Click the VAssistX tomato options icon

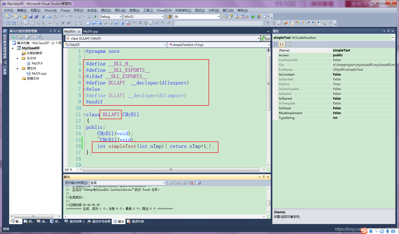tap(286, 23)
